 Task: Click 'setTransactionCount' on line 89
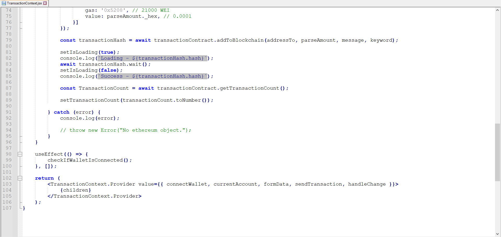click(90, 100)
